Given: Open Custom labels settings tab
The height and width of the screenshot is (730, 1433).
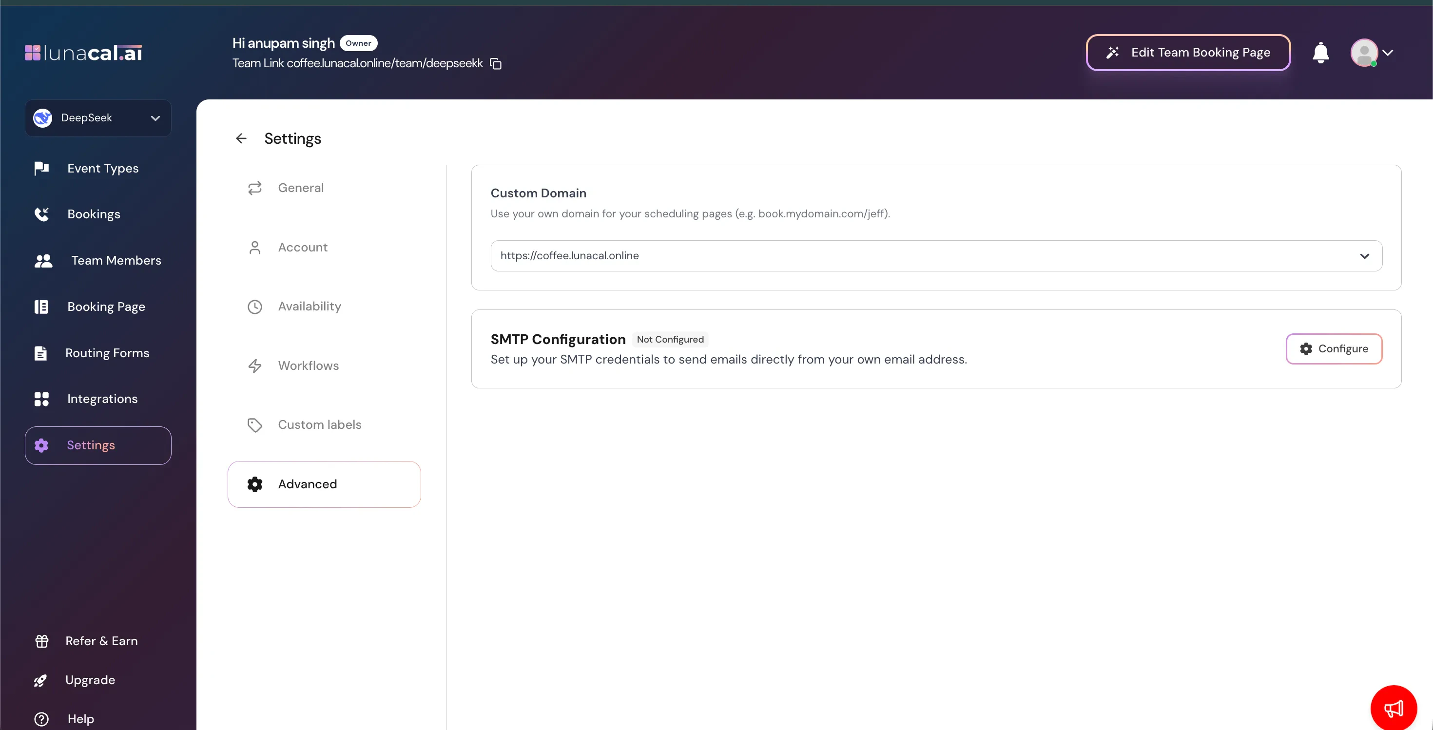Looking at the screenshot, I should tap(319, 425).
